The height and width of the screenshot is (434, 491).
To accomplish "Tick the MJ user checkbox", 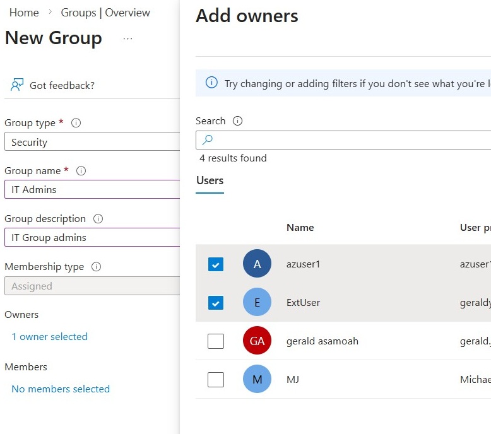I will (x=216, y=380).
